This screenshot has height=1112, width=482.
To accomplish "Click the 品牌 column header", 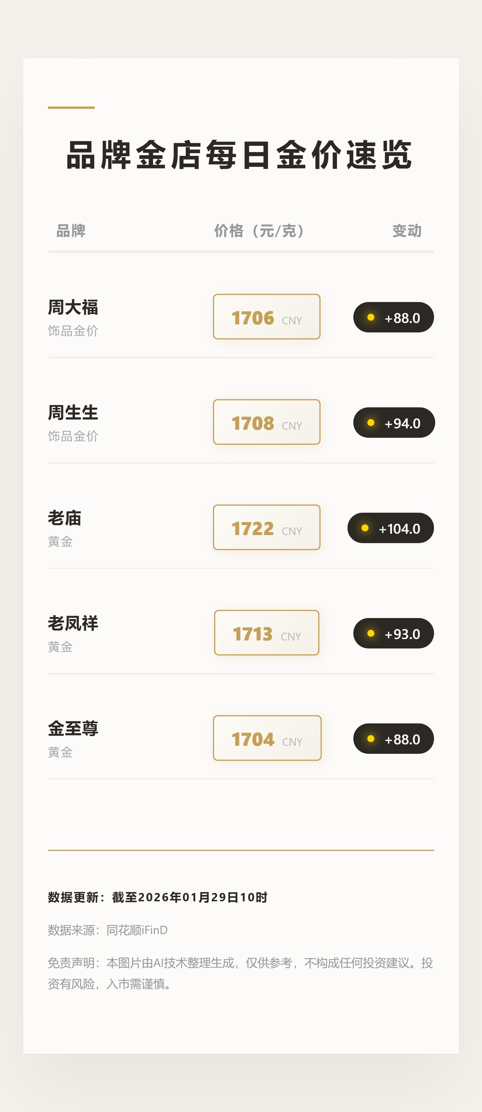I will pos(71,231).
